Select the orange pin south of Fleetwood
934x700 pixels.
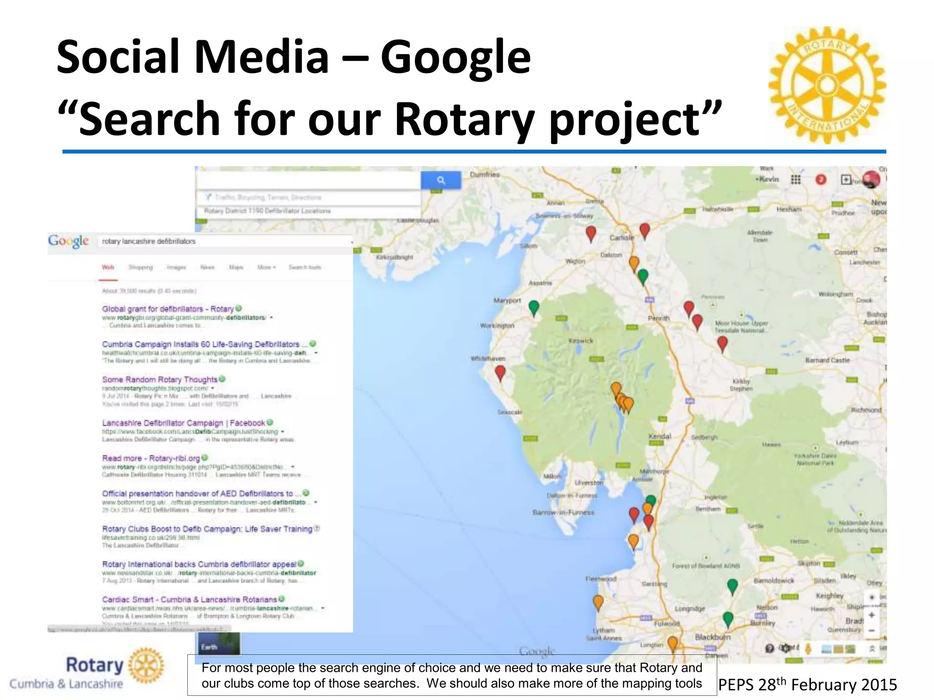point(598,603)
